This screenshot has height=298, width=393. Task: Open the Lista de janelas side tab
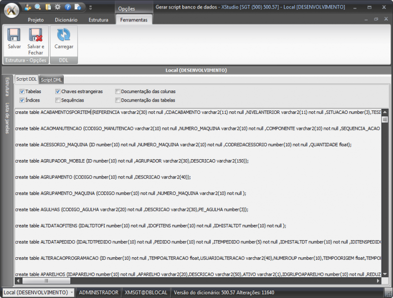7,118
